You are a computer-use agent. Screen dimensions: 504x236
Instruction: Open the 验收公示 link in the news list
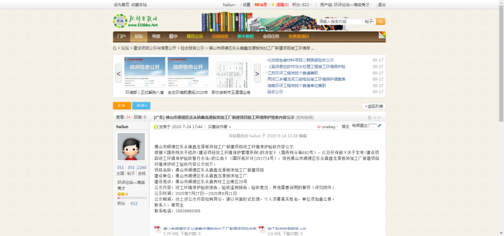275,92
